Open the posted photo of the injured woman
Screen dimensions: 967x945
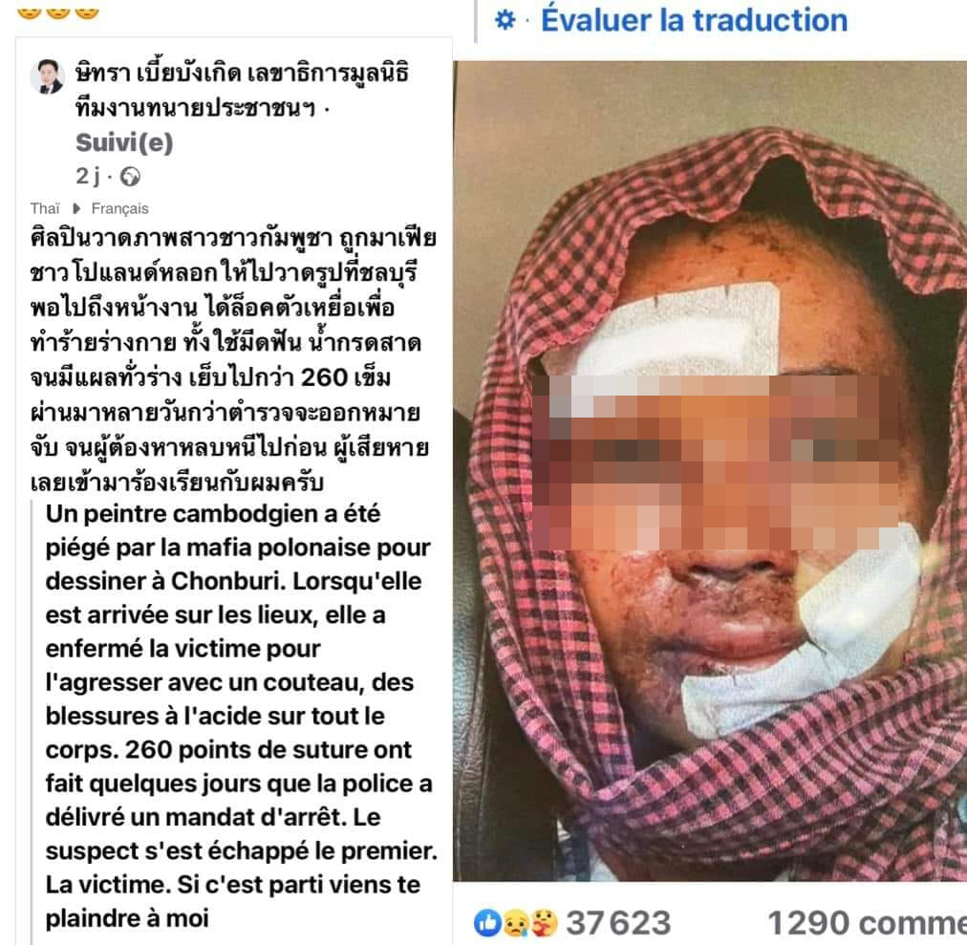pos(710,471)
